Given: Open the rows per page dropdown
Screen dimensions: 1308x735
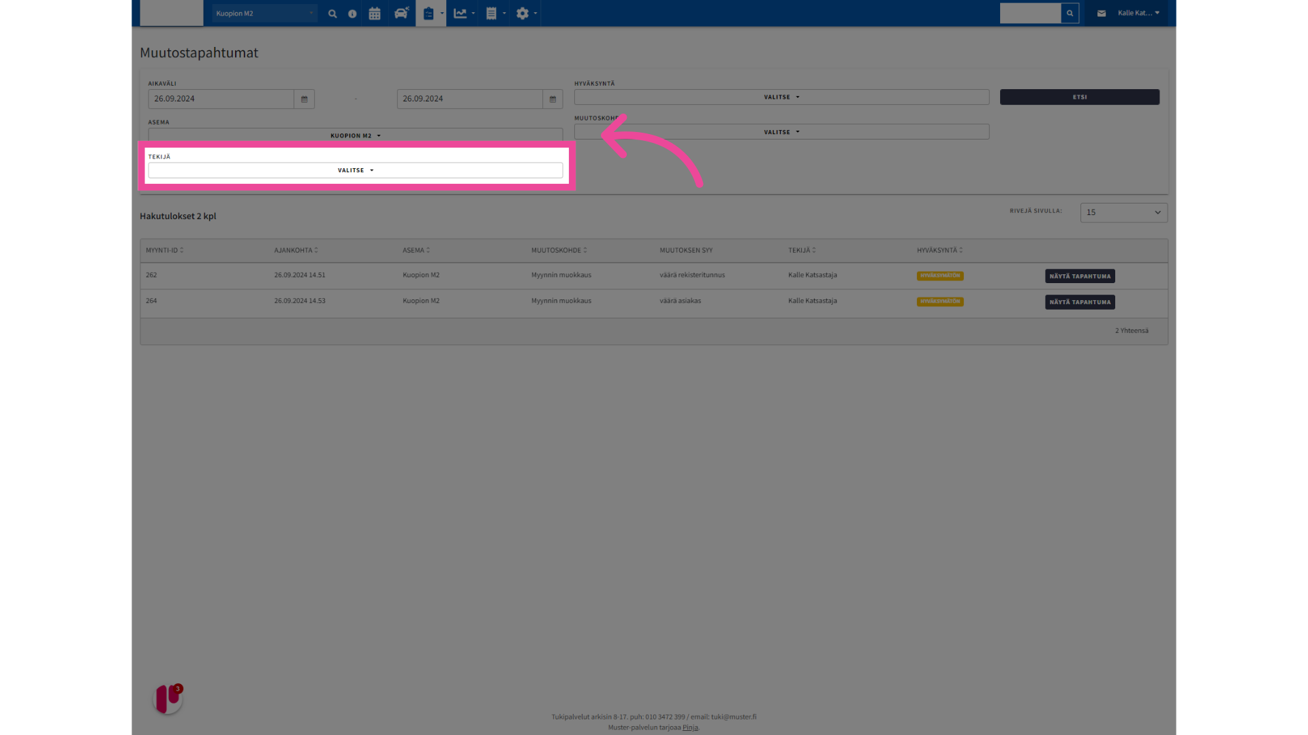Looking at the screenshot, I should point(1123,212).
